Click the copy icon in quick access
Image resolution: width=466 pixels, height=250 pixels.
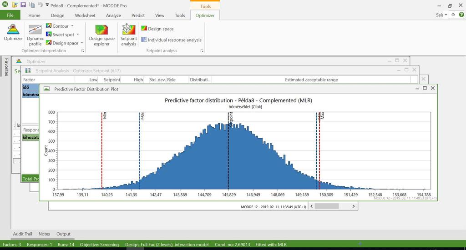[x=32, y=5]
